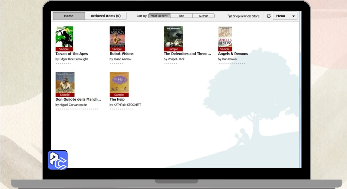This screenshot has height=189, width=347.
Task: Click the sync refresh icon
Action: pyautogui.click(x=269, y=16)
